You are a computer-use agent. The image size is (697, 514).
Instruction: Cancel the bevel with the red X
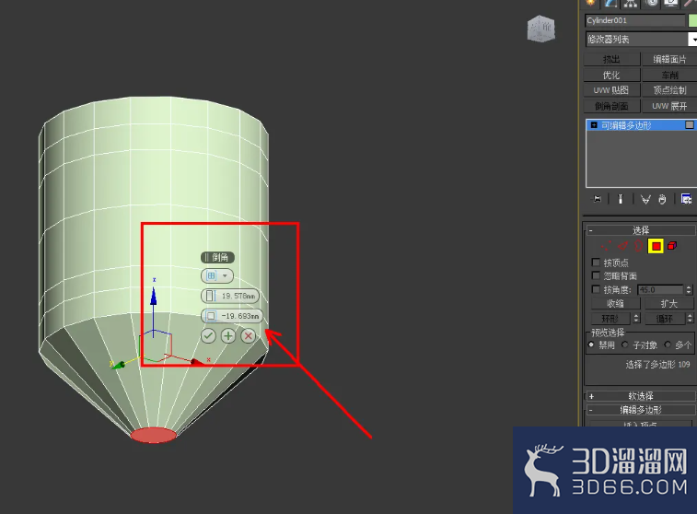pyautogui.click(x=249, y=335)
